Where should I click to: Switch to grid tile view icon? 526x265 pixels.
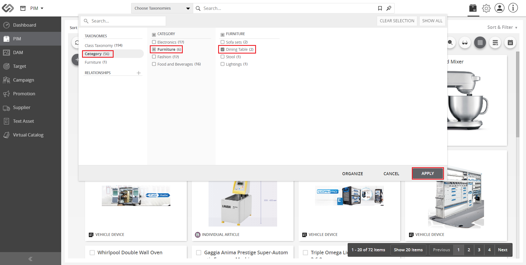pyautogui.click(x=480, y=43)
